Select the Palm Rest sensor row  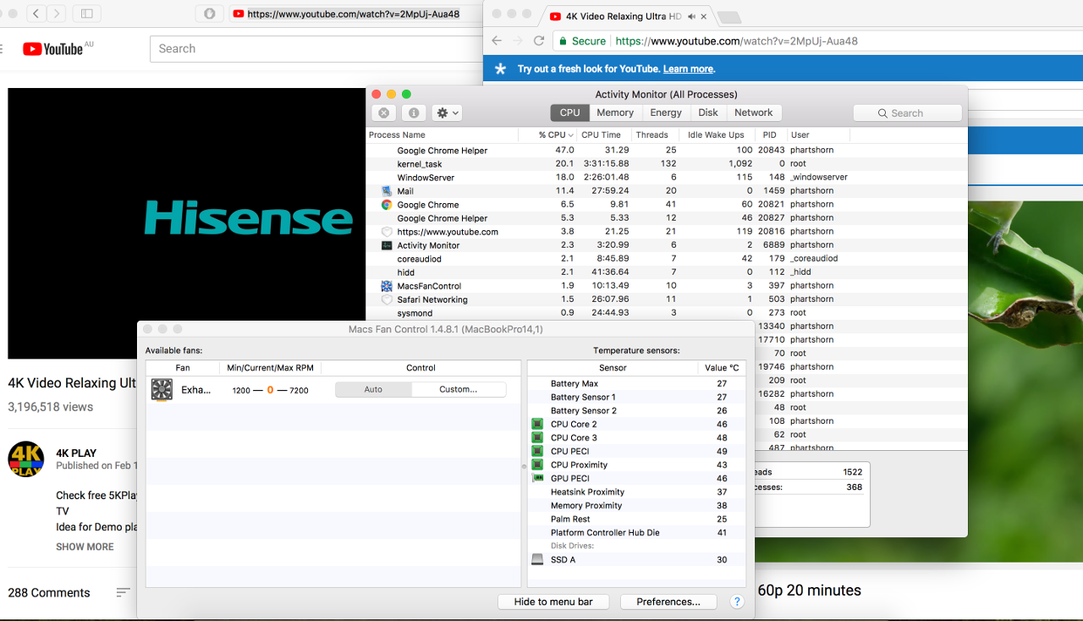636,519
